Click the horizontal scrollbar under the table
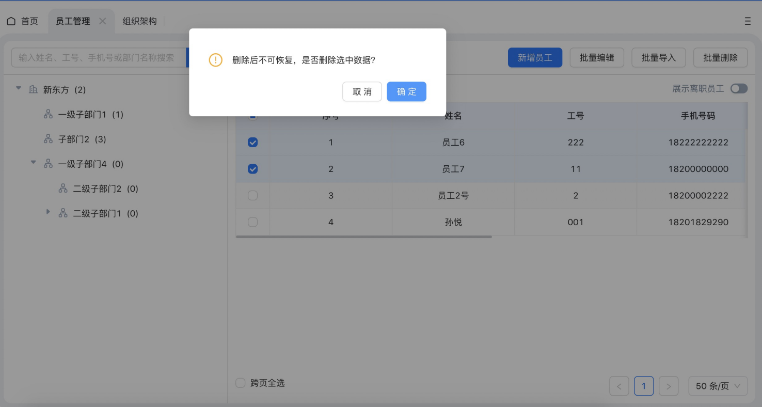Image resolution: width=762 pixels, height=407 pixels. coord(364,237)
